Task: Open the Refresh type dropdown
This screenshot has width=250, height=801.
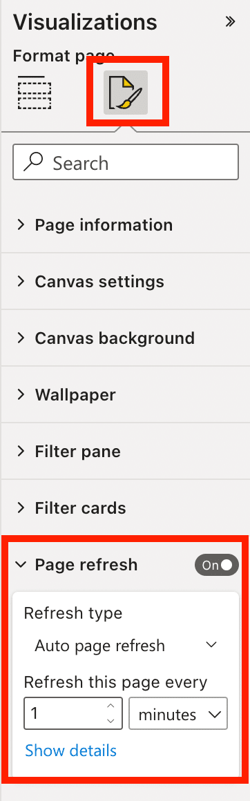Action: click(x=125, y=646)
